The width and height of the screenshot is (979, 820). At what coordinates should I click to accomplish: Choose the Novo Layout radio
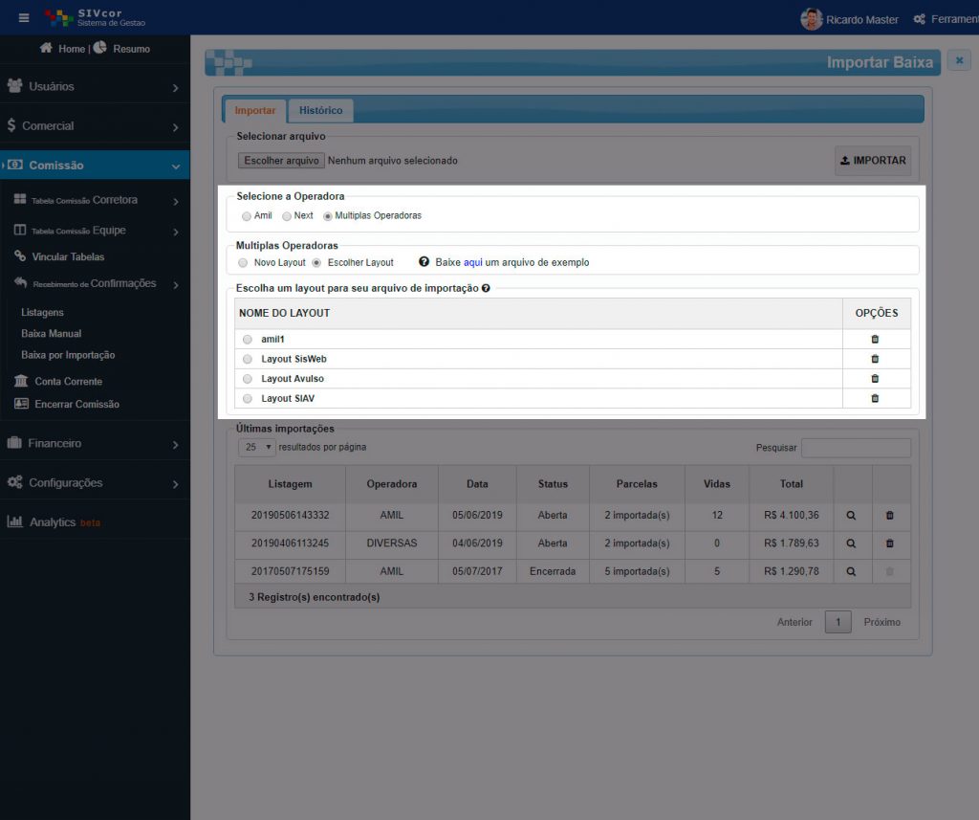(x=243, y=263)
